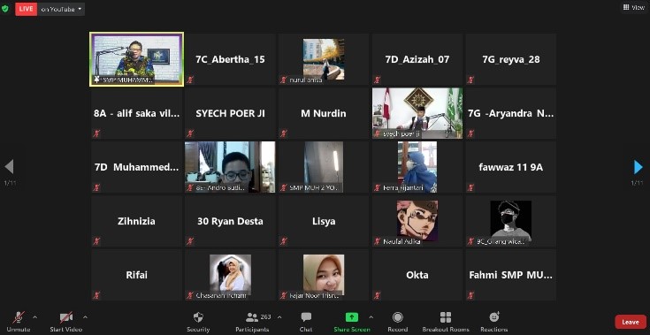Viewport: 650px width, 335px height.
Task: Select the 9C_Gilang masked avatar tile
Action: coord(511,221)
